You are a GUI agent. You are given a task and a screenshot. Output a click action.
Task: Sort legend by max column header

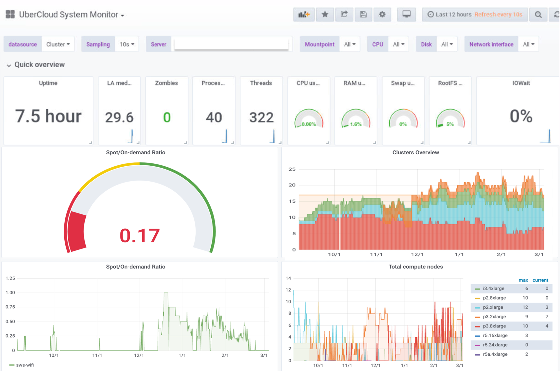point(523,280)
